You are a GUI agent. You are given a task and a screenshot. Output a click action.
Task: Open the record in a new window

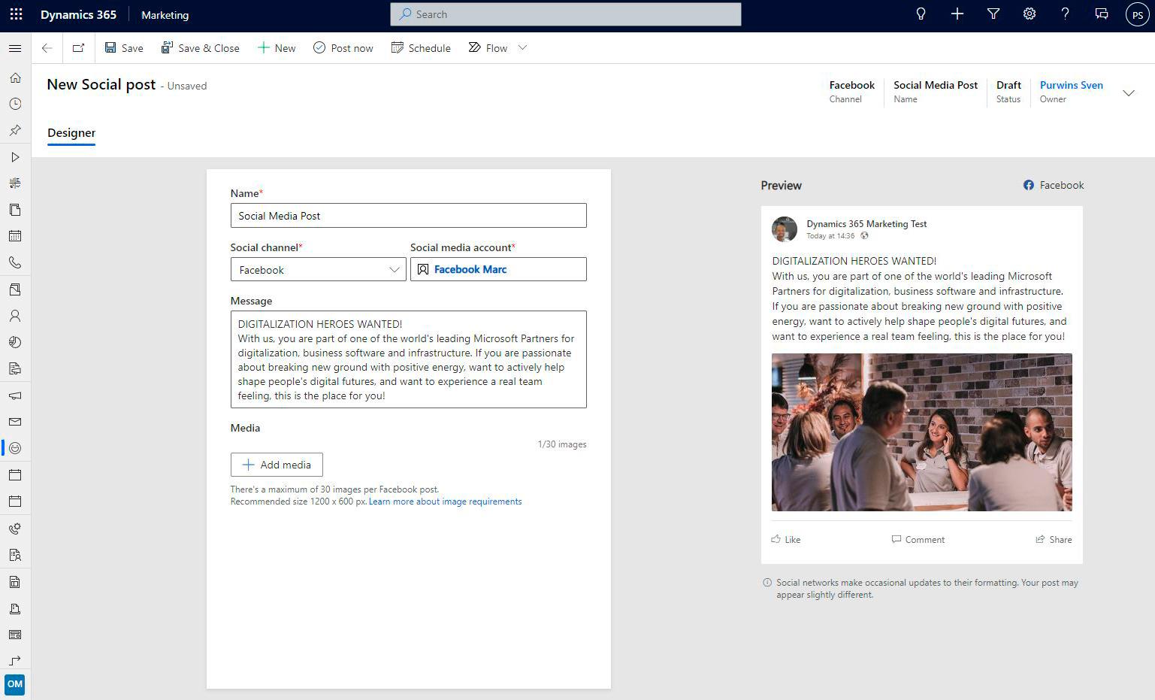click(x=78, y=48)
